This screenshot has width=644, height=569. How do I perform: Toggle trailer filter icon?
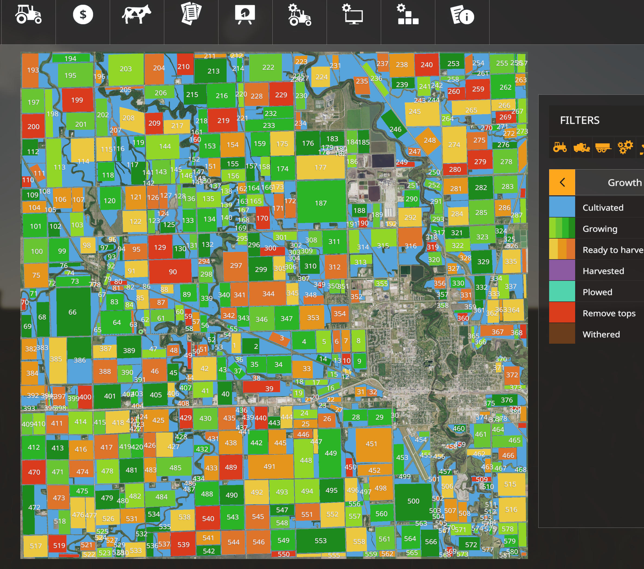tap(603, 147)
